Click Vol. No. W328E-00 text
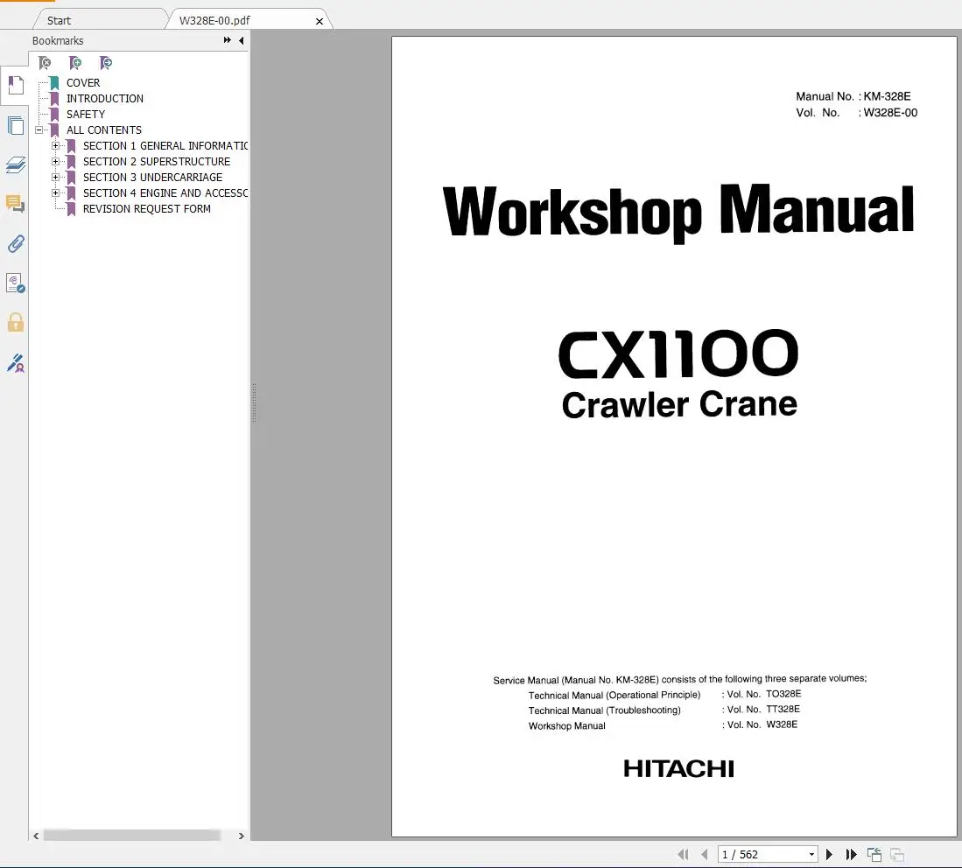Screen dimensions: 962x868 856,112
